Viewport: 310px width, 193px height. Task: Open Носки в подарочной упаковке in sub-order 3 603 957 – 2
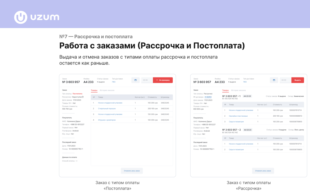241,144
